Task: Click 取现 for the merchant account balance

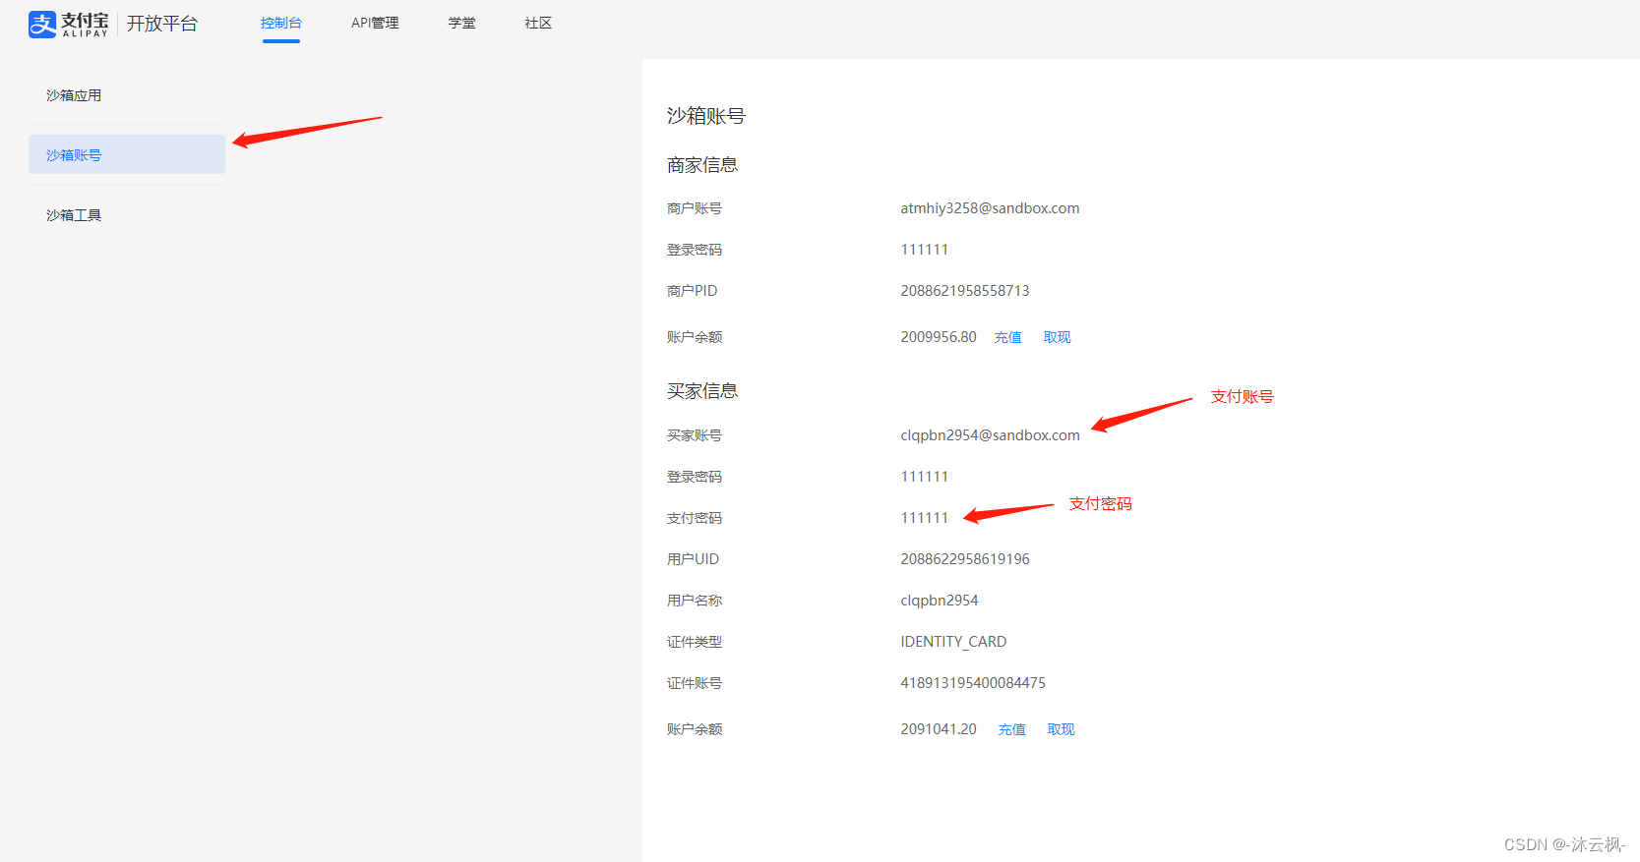Action: (1058, 337)
